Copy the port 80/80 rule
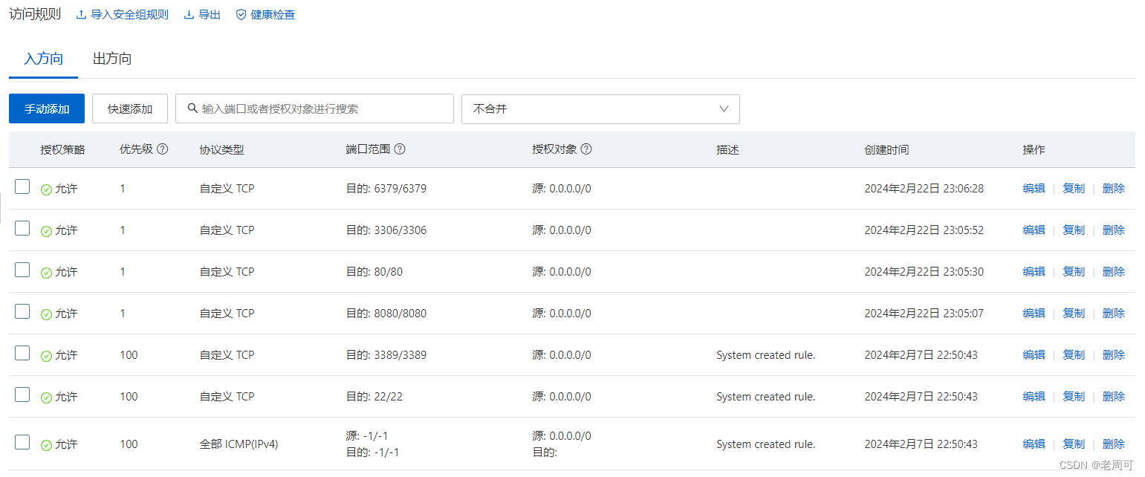1145x477 pixels. (1074, 272)
